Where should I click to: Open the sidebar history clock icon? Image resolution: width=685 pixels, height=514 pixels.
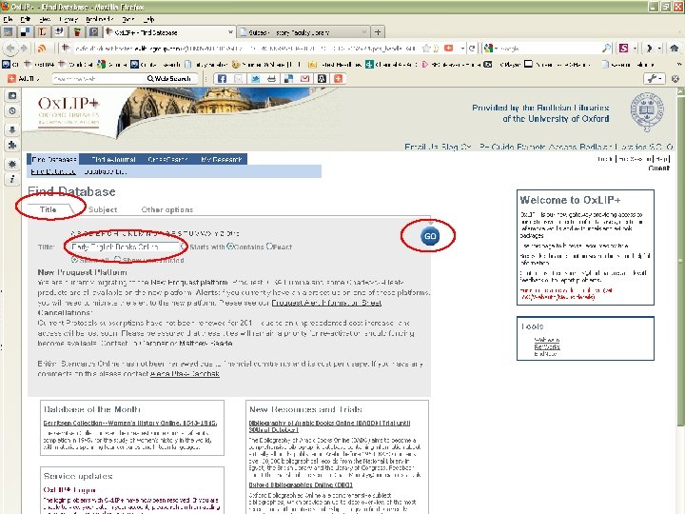(12, 111)
